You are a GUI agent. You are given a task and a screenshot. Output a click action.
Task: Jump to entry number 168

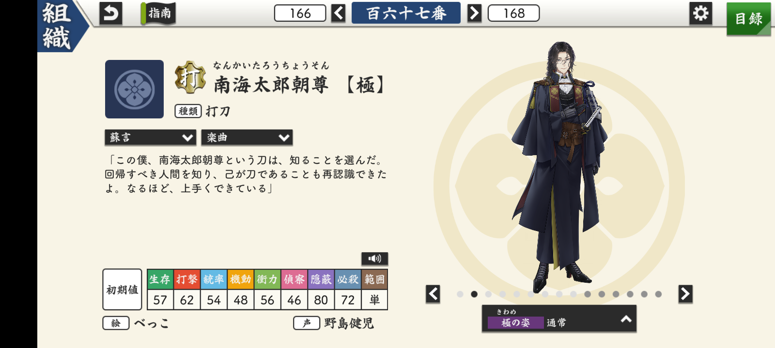point(513,13)
